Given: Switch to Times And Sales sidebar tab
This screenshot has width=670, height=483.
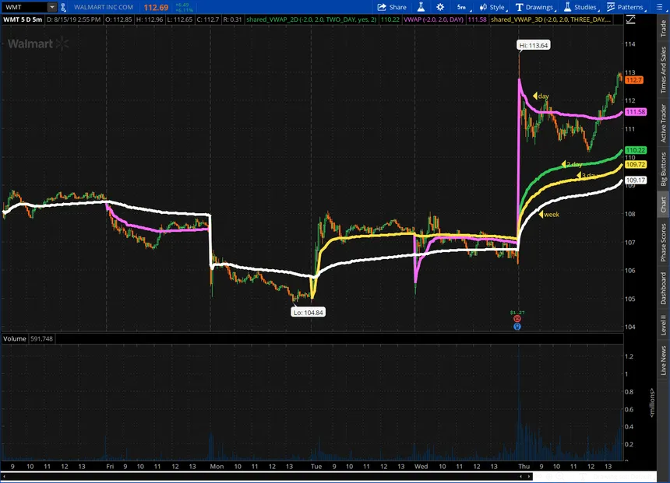Looking at the screenshot, I should (663, 69).
